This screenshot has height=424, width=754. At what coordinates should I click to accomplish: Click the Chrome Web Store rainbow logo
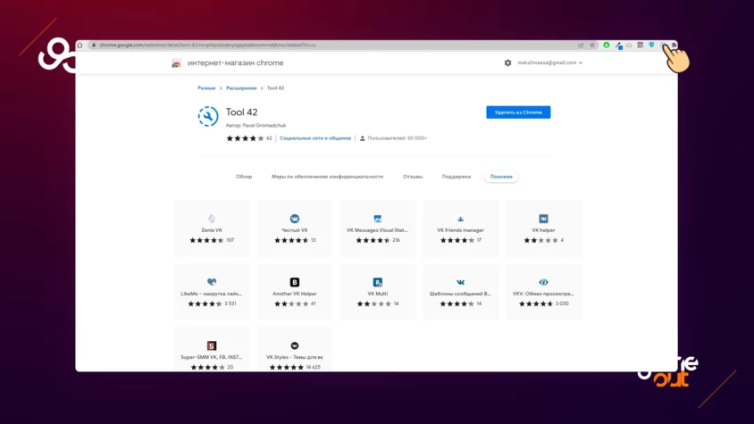click(x=177, y=63)
